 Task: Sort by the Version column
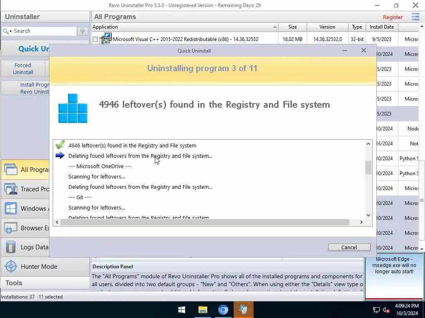point(327,27)
